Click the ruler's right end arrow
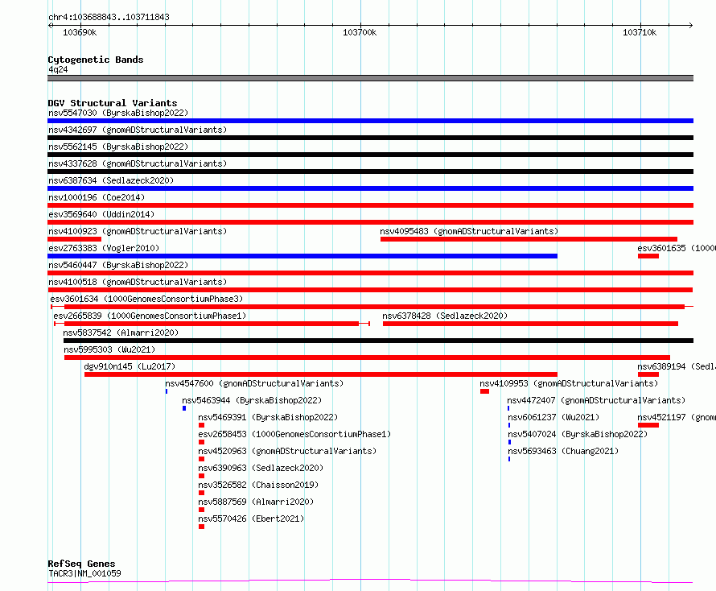716x591 pixels. pos(691,25)
